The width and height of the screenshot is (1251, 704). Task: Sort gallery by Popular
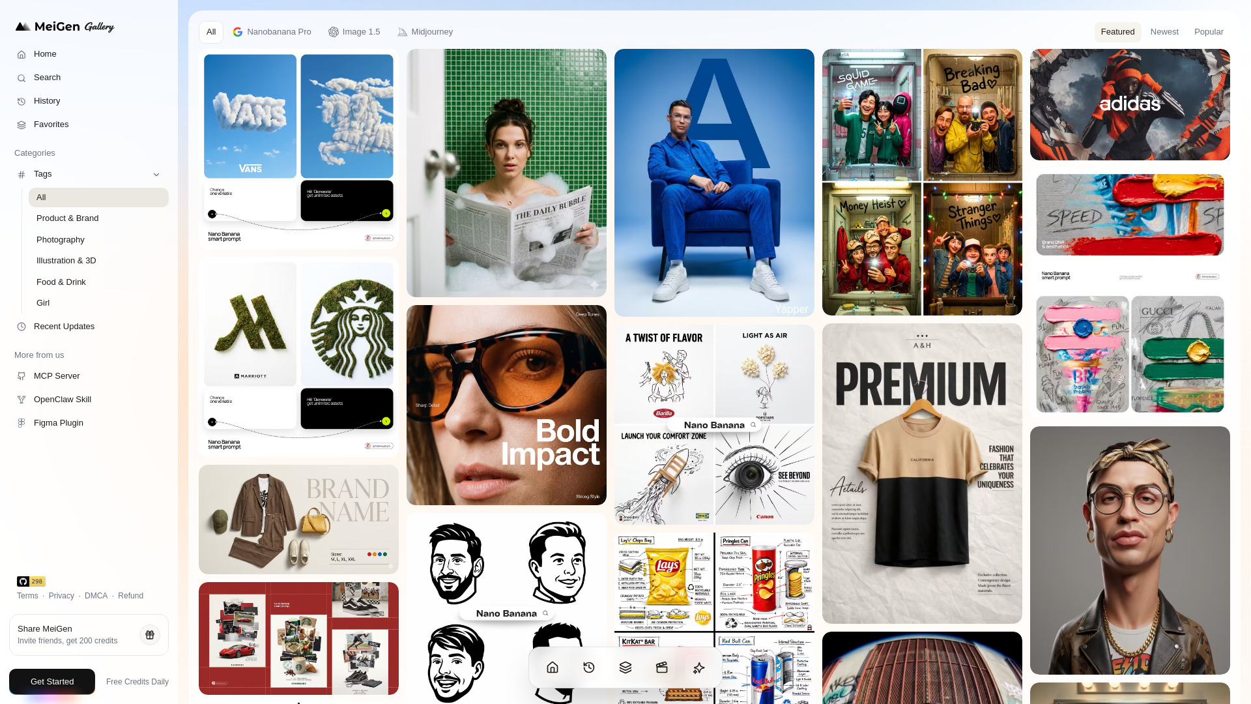[1209, 32]
